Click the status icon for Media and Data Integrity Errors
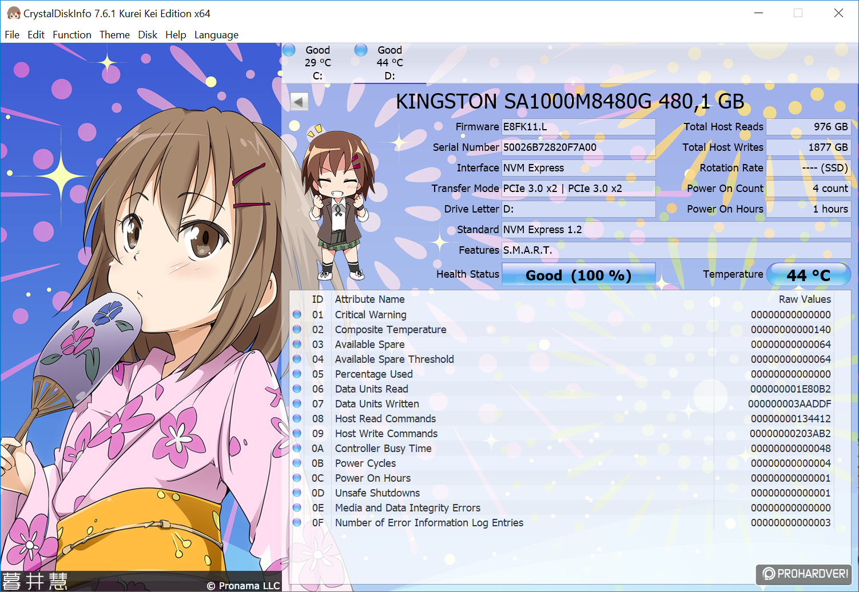This screenshot has width=859, height=592. click(x=297, y=507)
